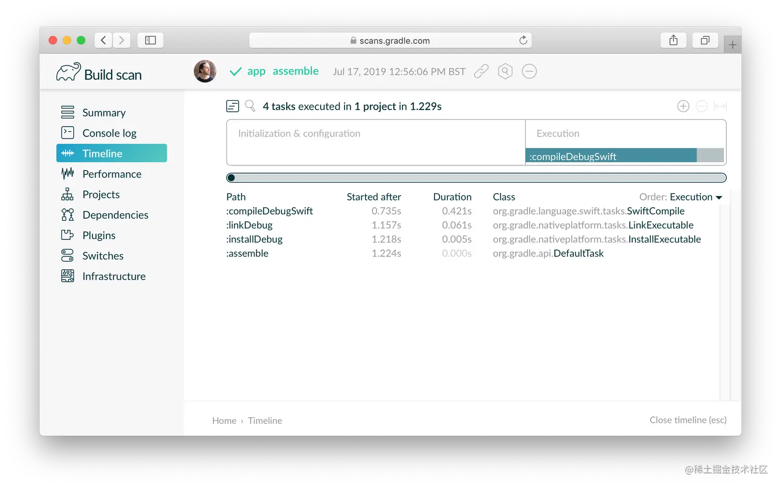Copy build scan link chain icon
This screenshot has height=488, width=781.
point(481,71)
